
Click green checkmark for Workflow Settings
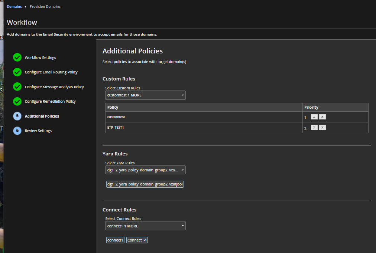click(x=17, y=57)
